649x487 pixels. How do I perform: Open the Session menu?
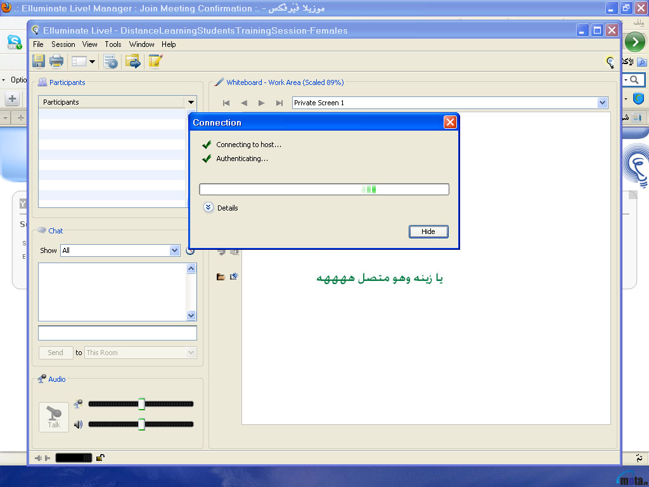point(63,44)
